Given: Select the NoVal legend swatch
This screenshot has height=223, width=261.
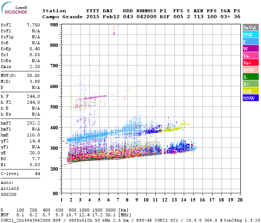Looking at the screenshot, I should pos(251,28).
